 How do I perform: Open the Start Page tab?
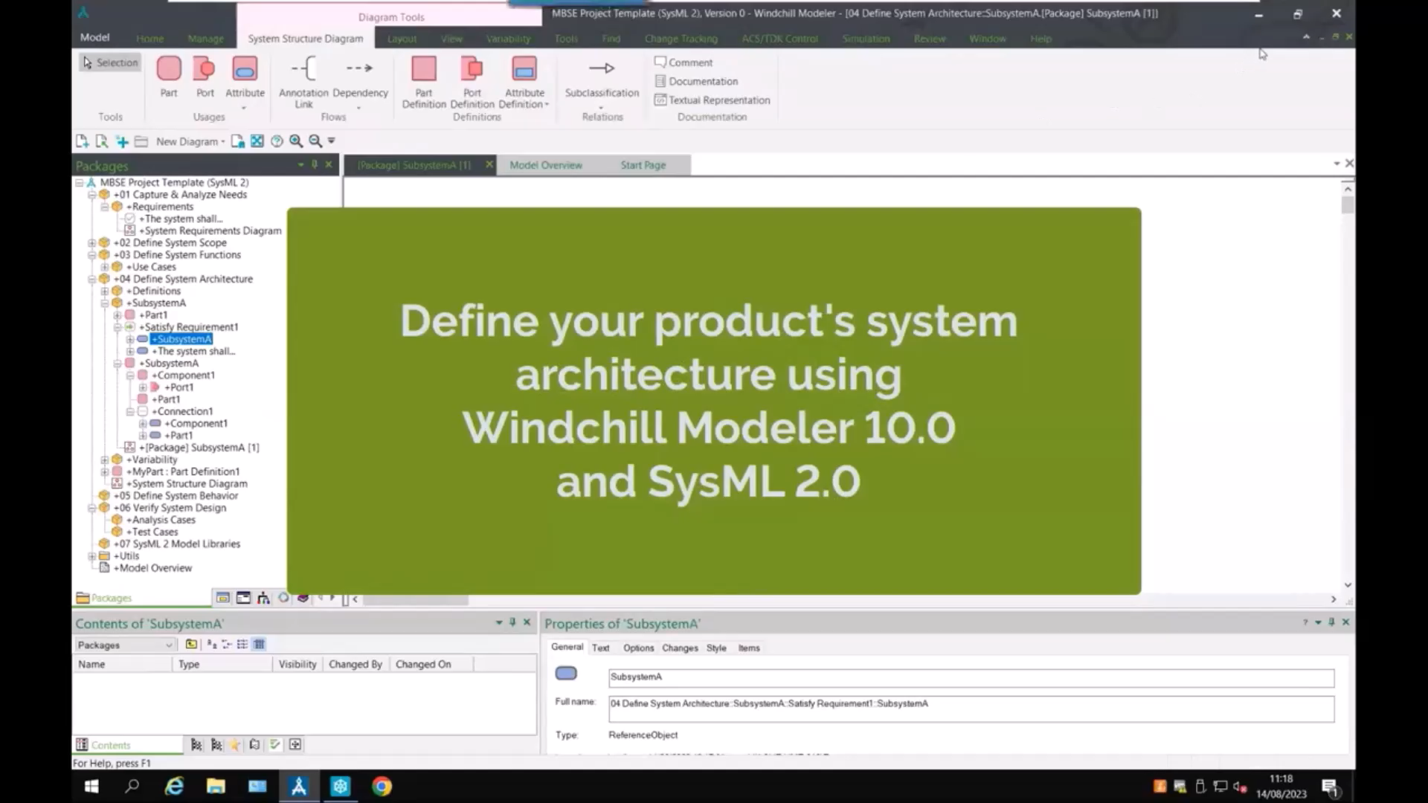pos(643,165)
